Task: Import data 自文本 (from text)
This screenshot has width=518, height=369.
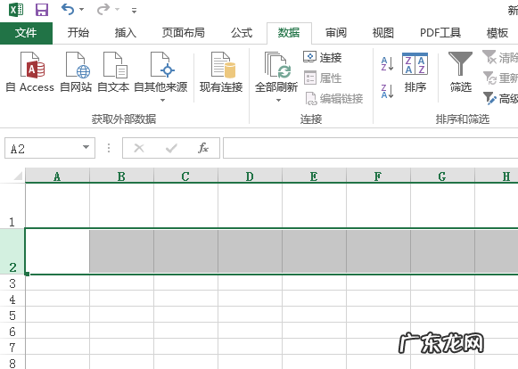Action: point(113,72)
